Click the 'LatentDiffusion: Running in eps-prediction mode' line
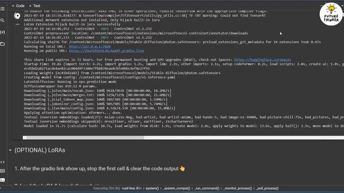The image size is (344, 193). tap(70, 81)
